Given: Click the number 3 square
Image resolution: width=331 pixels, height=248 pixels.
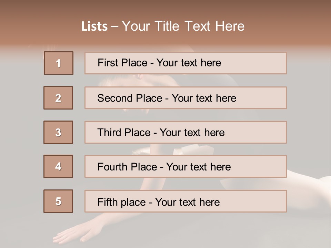Looking at the screenshot, I should [x=58, y=132].
